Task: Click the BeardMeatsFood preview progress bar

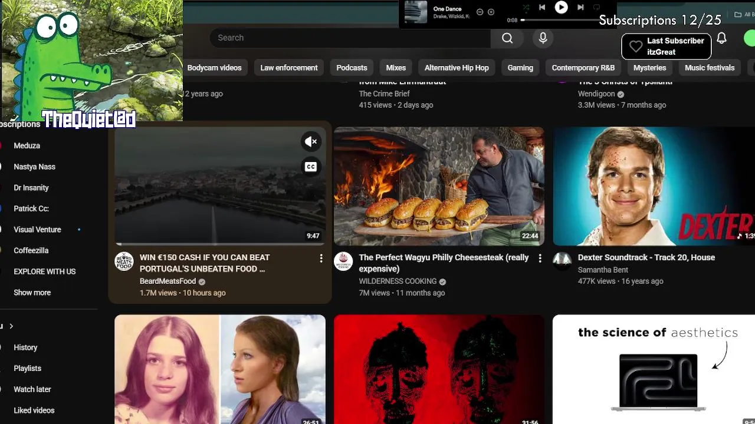Action: 219,243
